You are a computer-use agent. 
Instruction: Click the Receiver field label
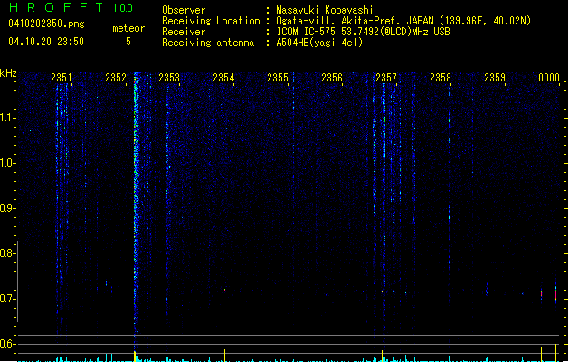click(x=184, y=32)
